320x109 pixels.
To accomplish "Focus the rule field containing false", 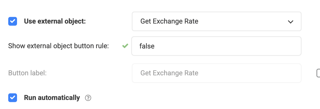I will [216, 46].
